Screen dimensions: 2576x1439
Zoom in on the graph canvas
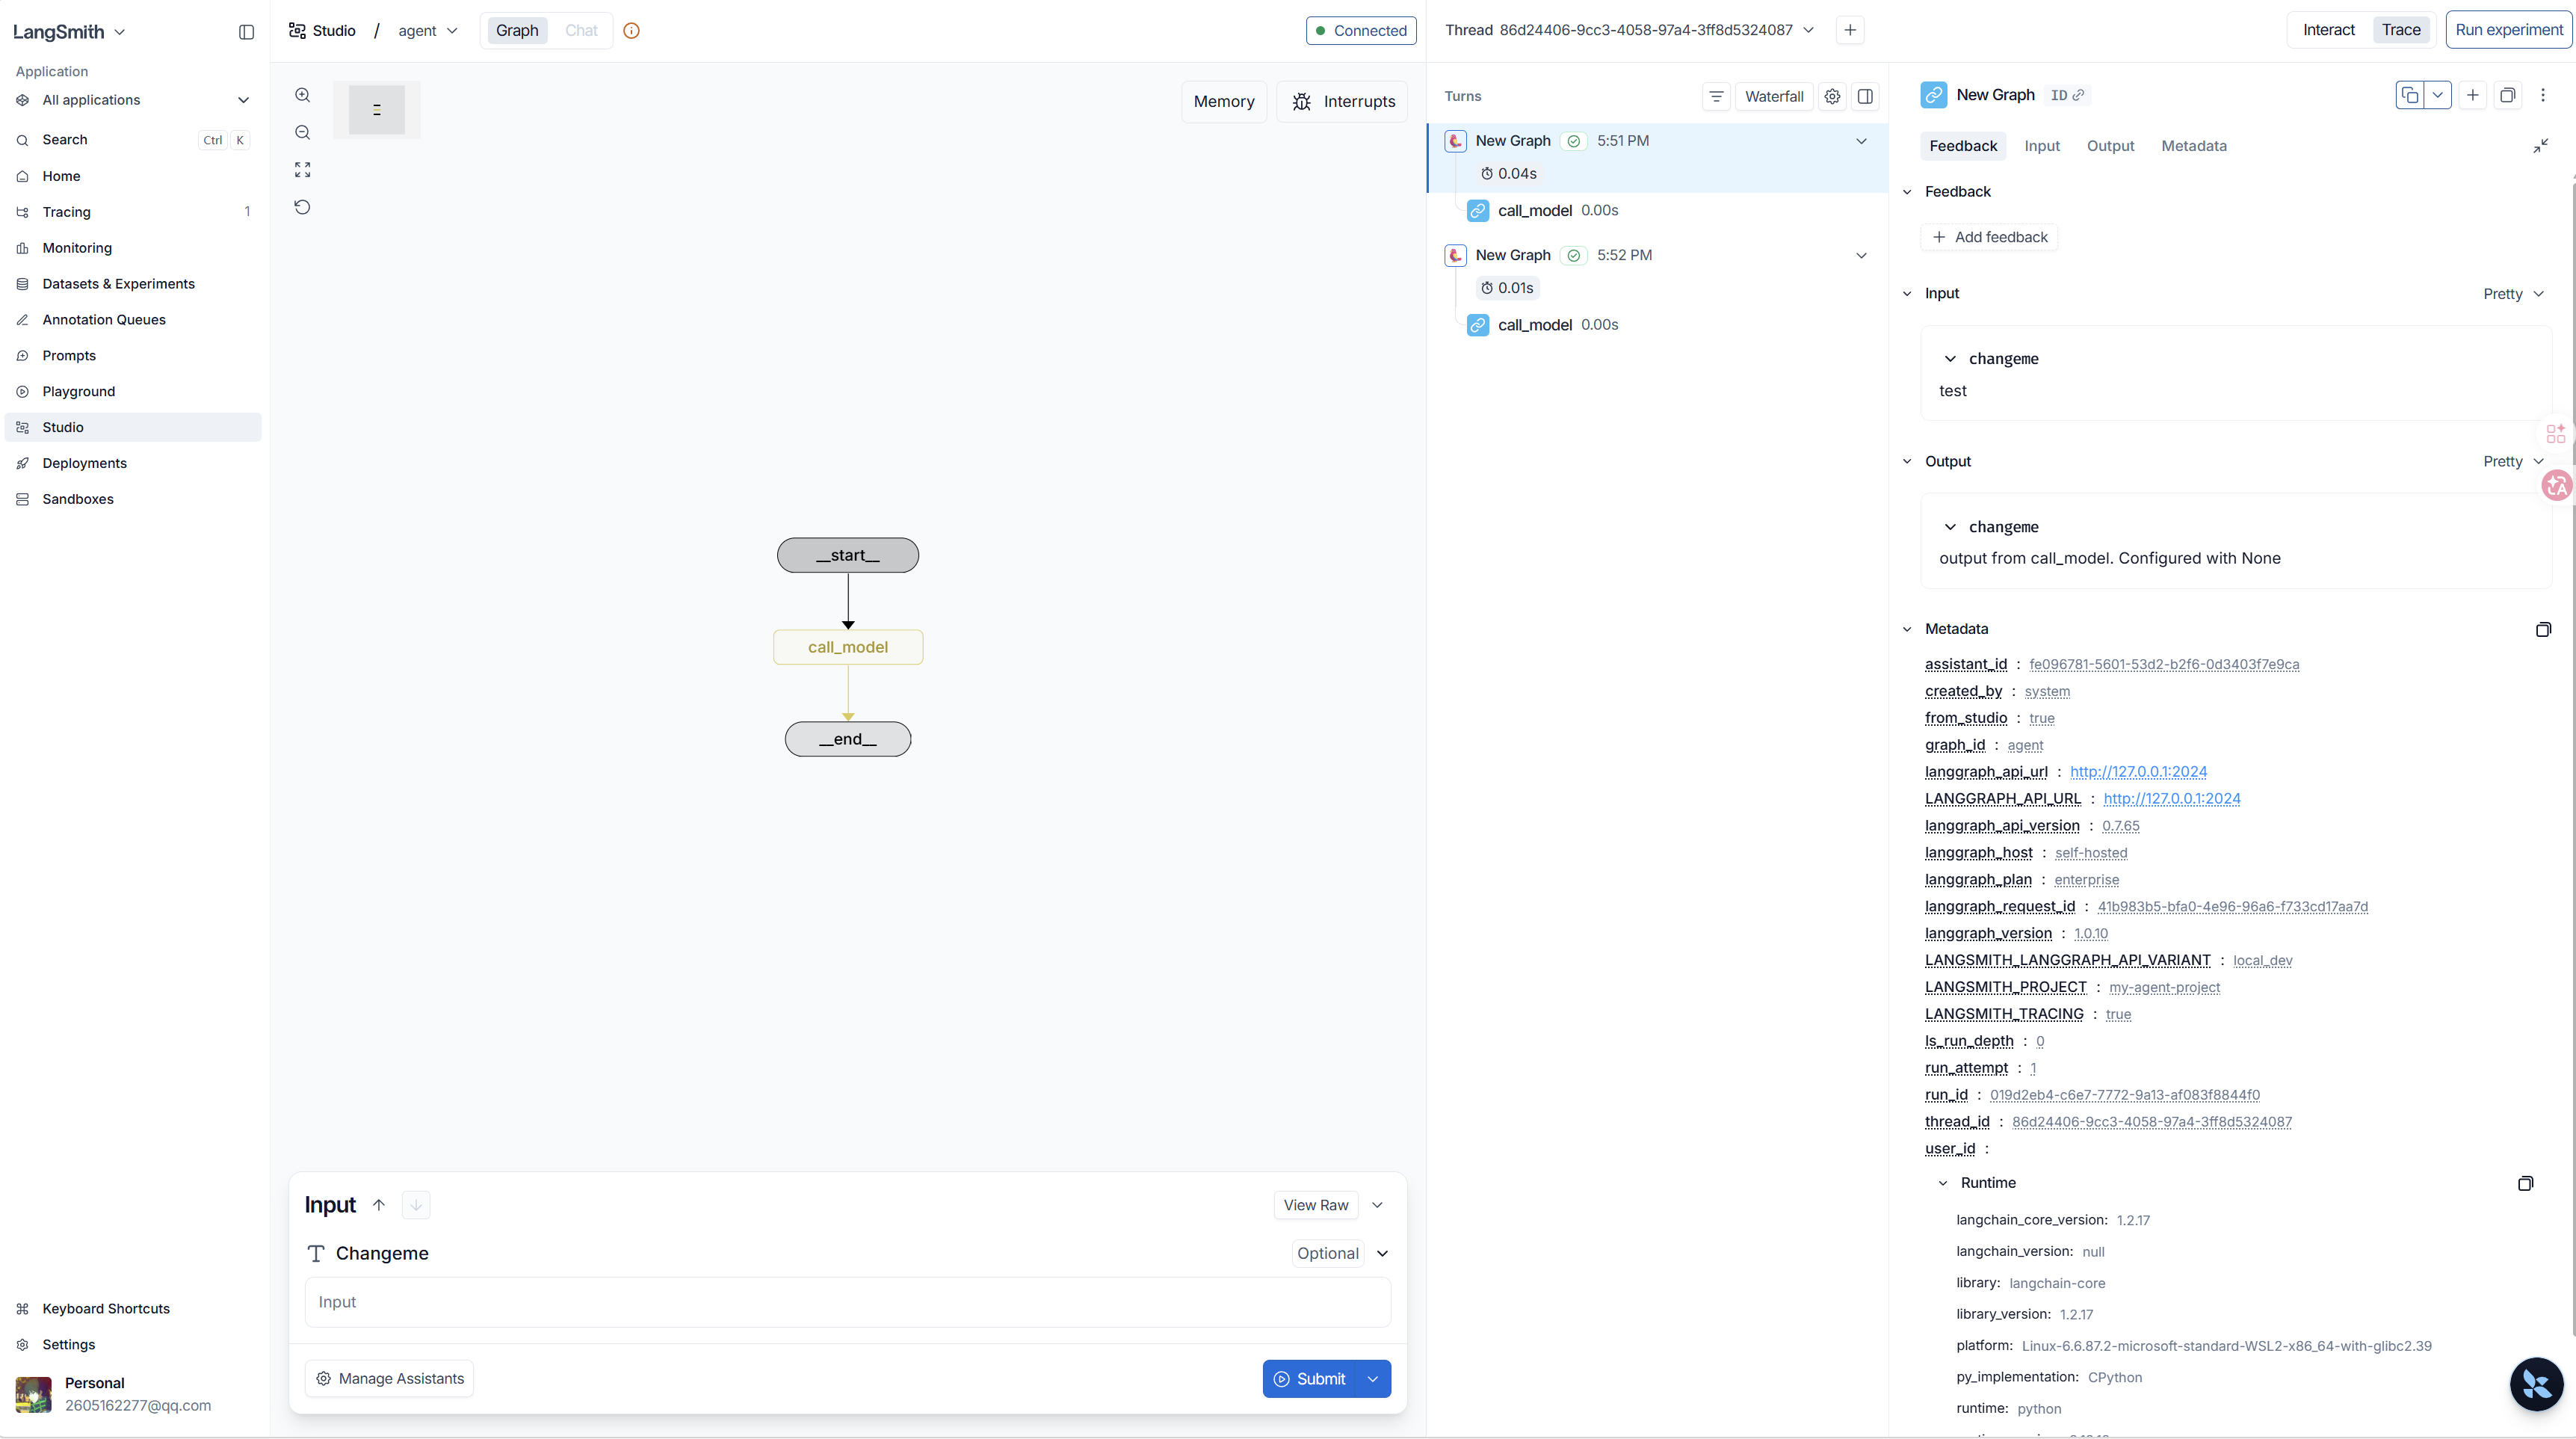[x=303, y=95]
